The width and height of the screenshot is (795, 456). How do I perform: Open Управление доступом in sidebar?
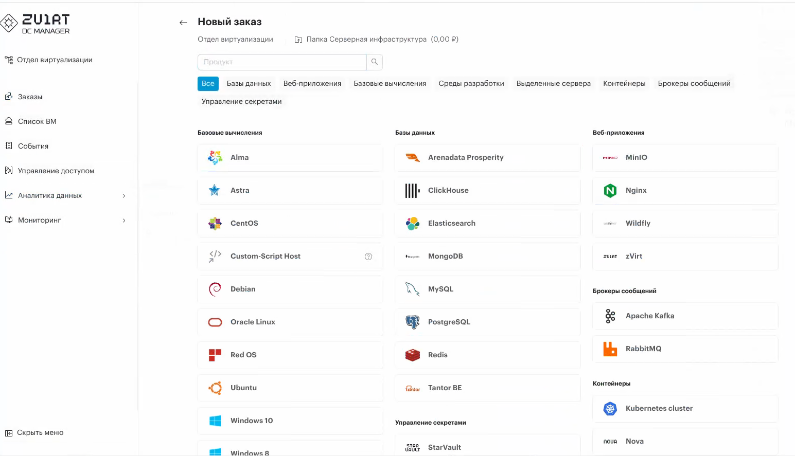pos(56,171)
